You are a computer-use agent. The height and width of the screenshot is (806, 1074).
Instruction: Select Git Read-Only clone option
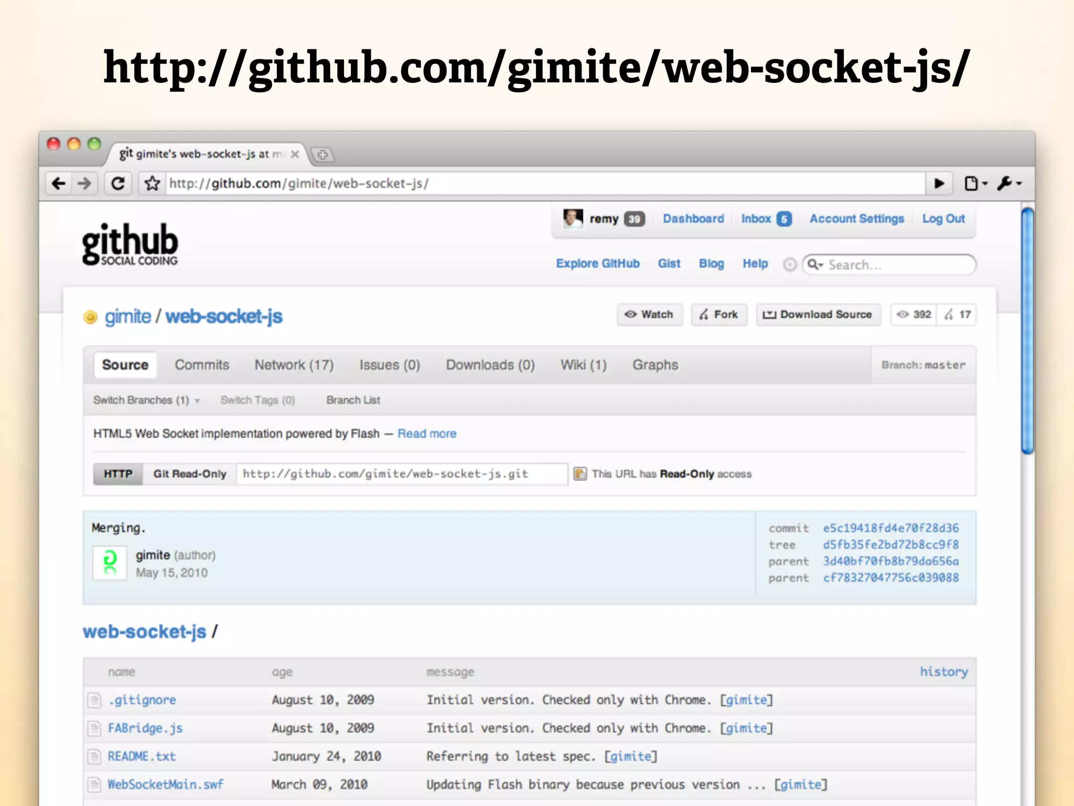(x=189, y=474)
